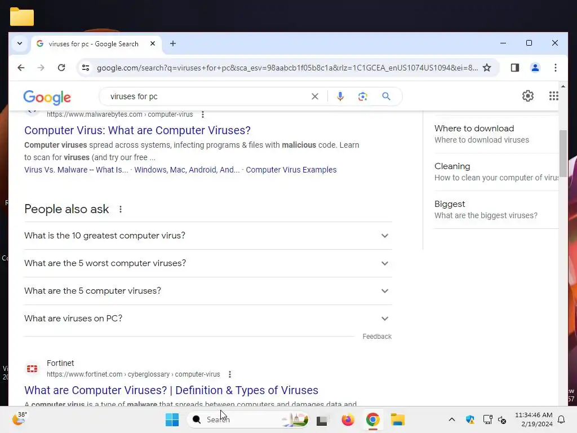Screen dimensions: 577x433
Task: Select the "Where to download" suggestion
Action: tap(496, 134)
